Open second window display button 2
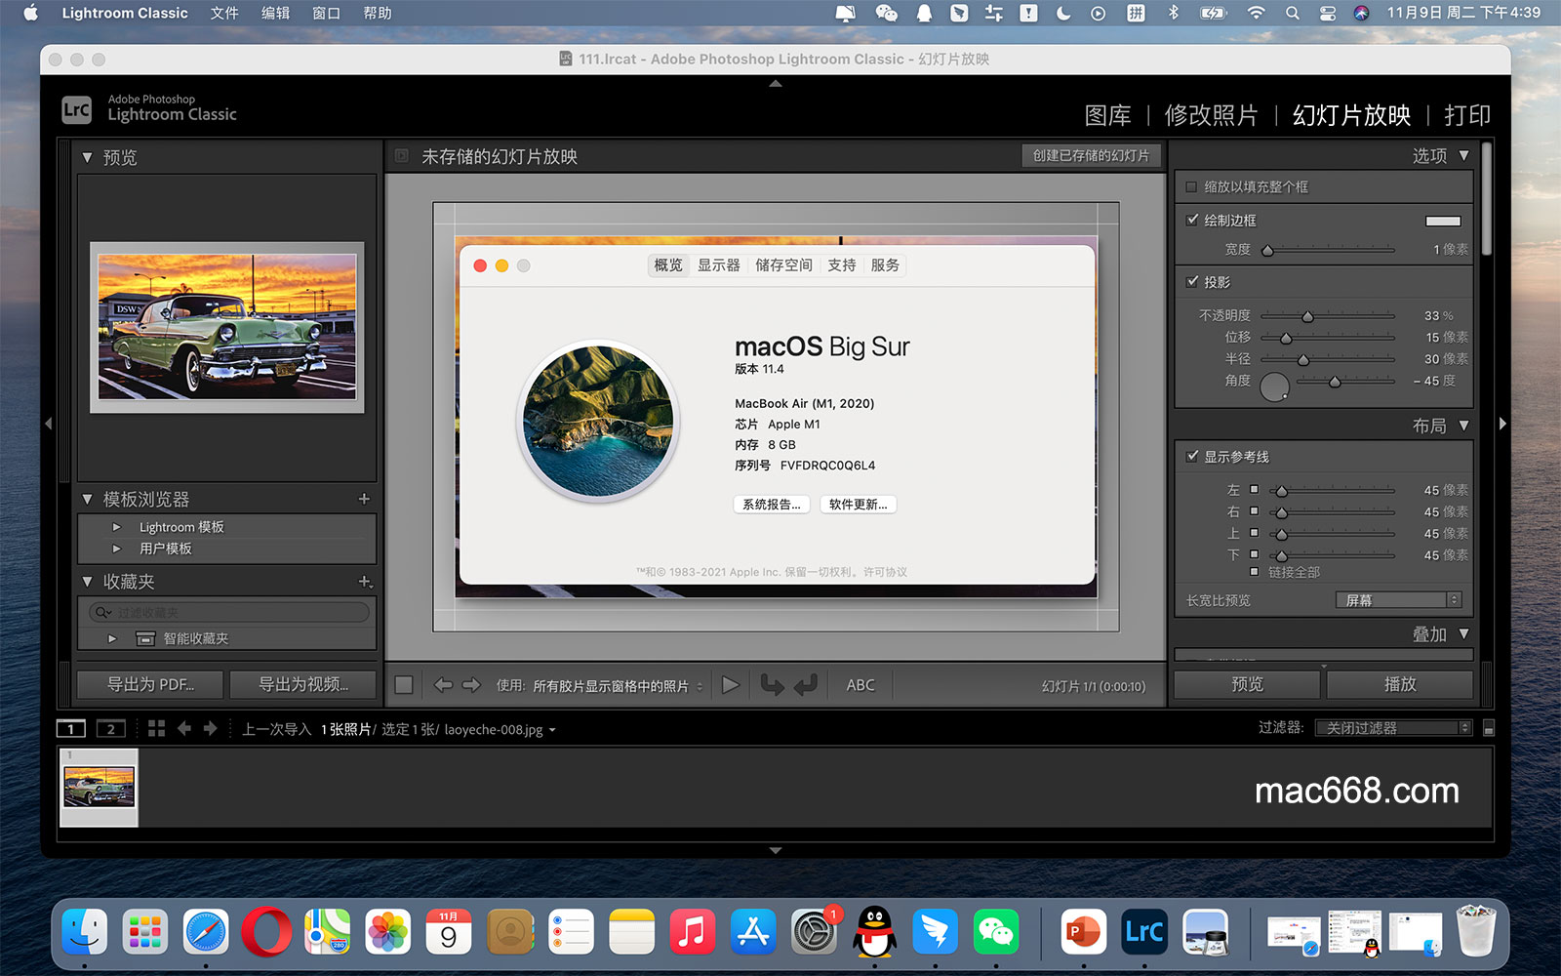Viewport: 1561px width, 976px height. click(110, 729)
